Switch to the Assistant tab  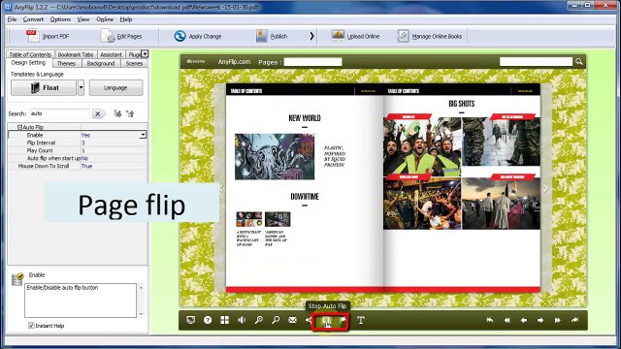point(111,54)
